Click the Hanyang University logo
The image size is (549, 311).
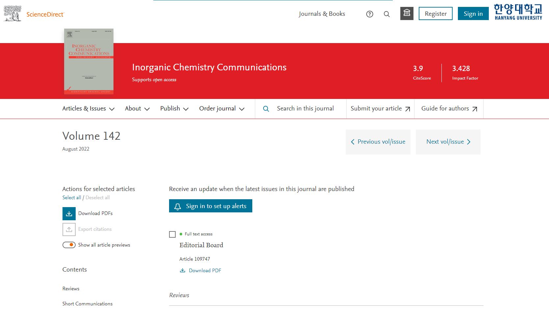[x=518, y=12]
